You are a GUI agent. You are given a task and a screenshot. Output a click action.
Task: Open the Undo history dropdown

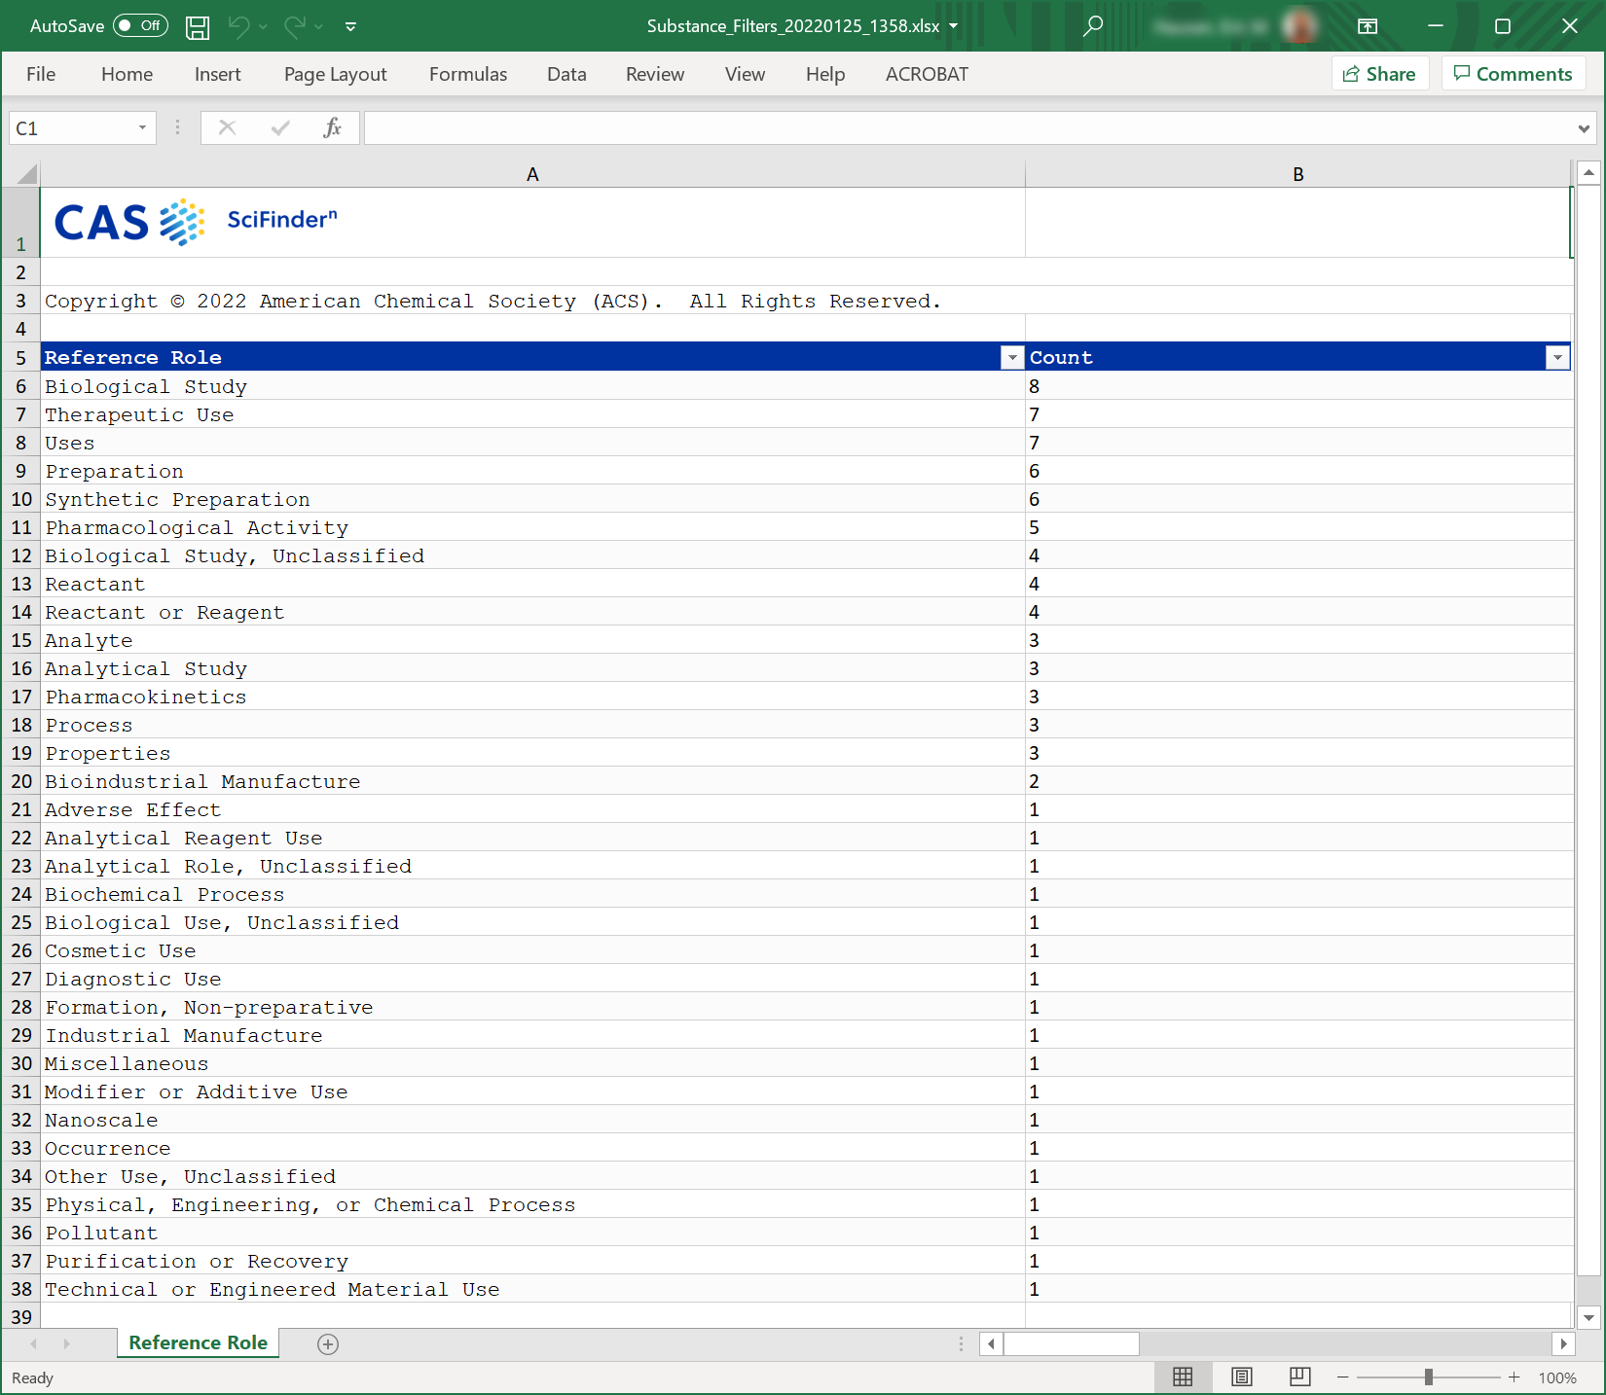pyautogui.click(x=263, y=27)
